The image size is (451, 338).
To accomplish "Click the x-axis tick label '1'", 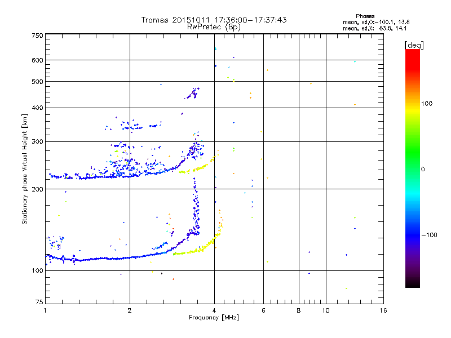I will [x=45, y=310].
